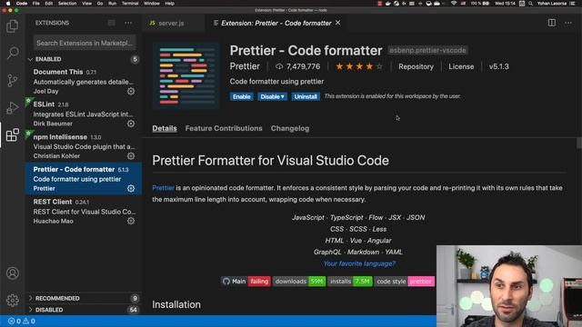Screen dimensions: 582x327
Task: Open the Manage gear in activity bar
Action: pyautogui.click(x=12, y=300)
